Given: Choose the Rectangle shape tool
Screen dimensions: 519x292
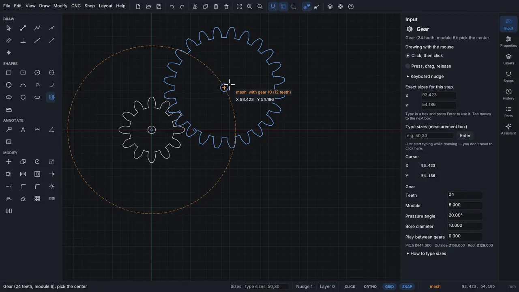Looking at the screenshot, I should [x=9, y=73].
